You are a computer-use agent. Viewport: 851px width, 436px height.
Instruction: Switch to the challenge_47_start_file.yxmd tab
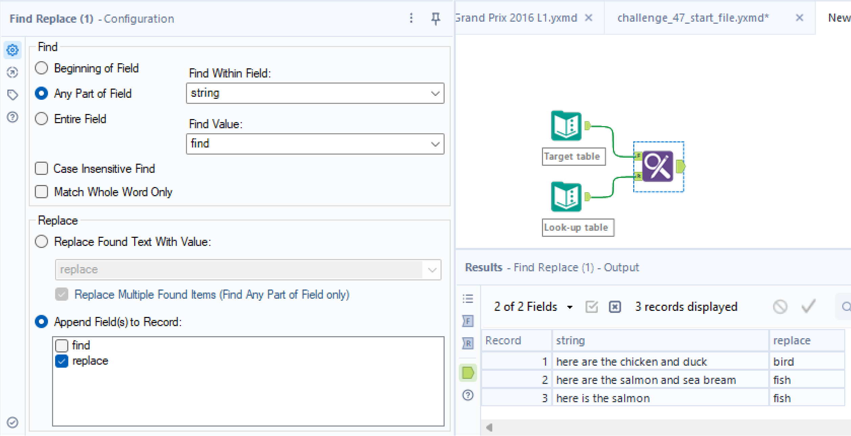pyautogui.click(x=693, y=18)
